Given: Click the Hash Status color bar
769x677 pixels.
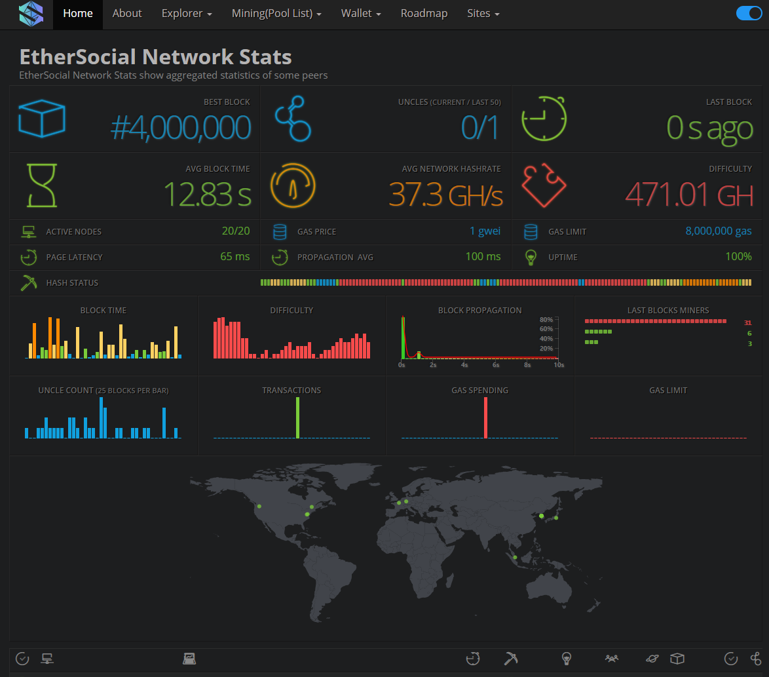Looking at the screenshot, I should (506, 282).
